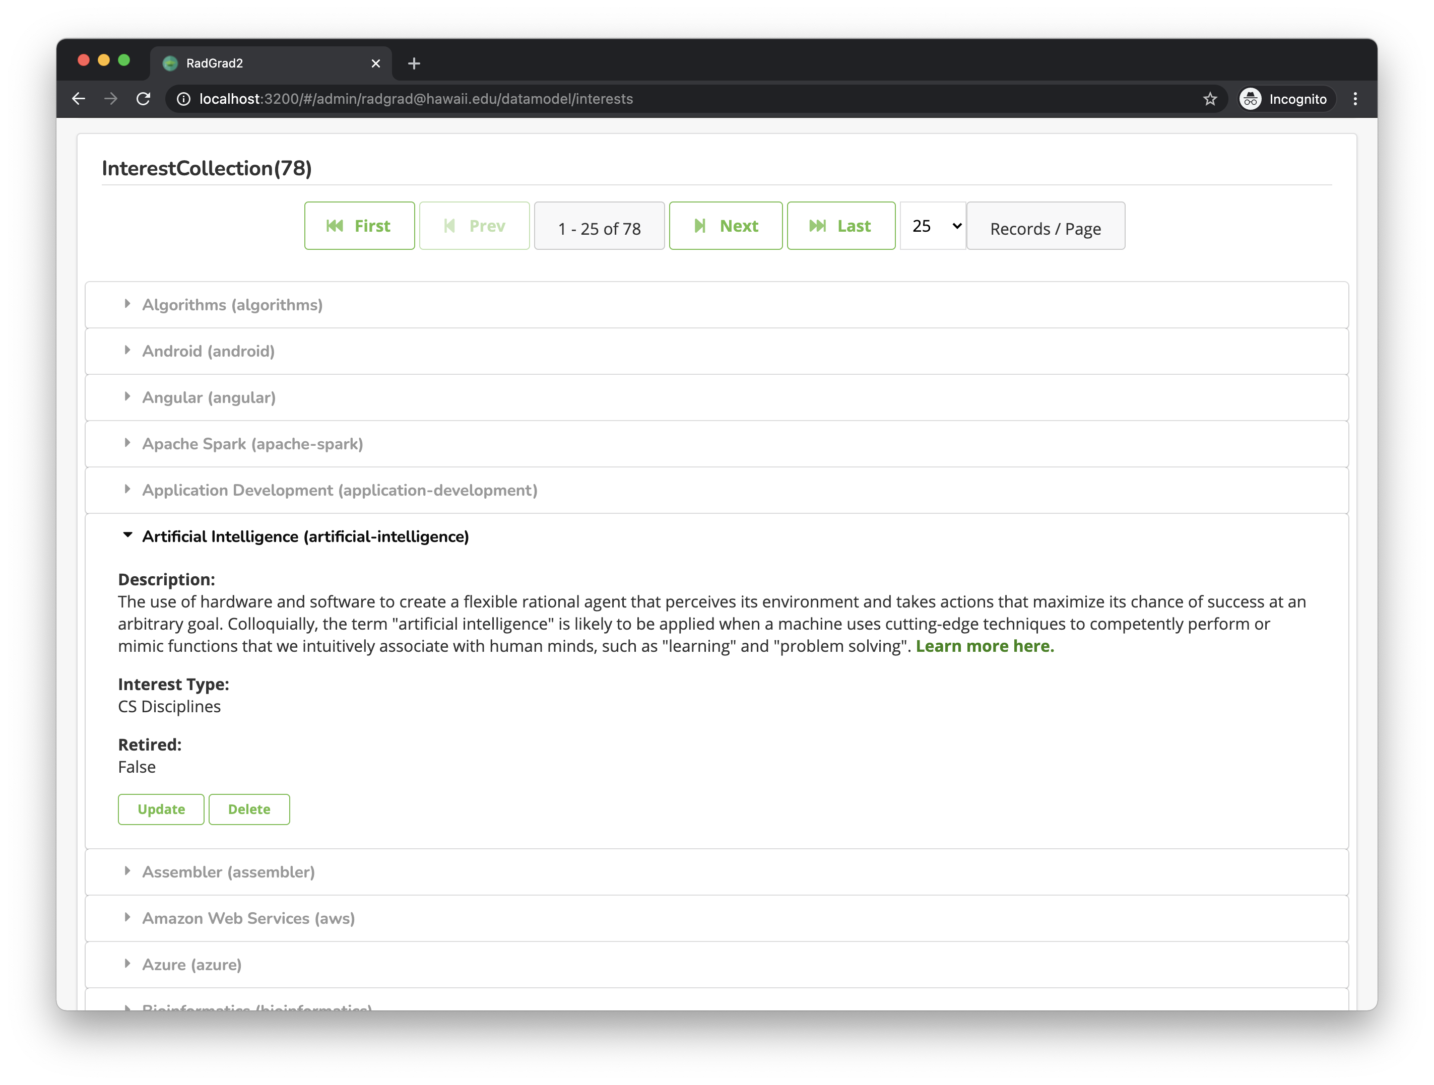
Task: Expand the Application Development row
Action: [716, 490]
